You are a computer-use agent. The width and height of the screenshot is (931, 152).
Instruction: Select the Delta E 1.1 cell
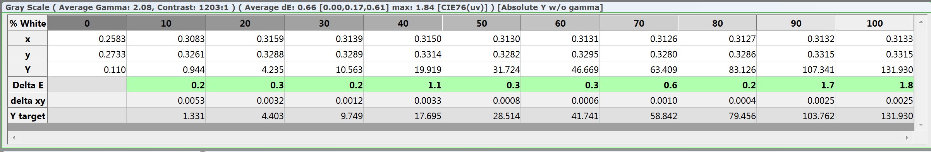coord(403,85)
